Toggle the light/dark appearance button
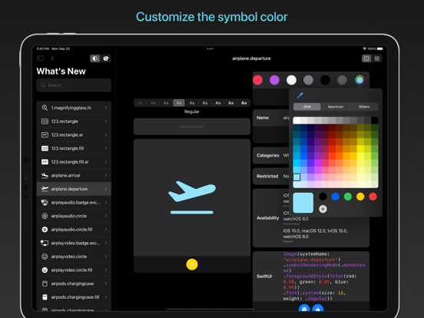 pos(95,58)
